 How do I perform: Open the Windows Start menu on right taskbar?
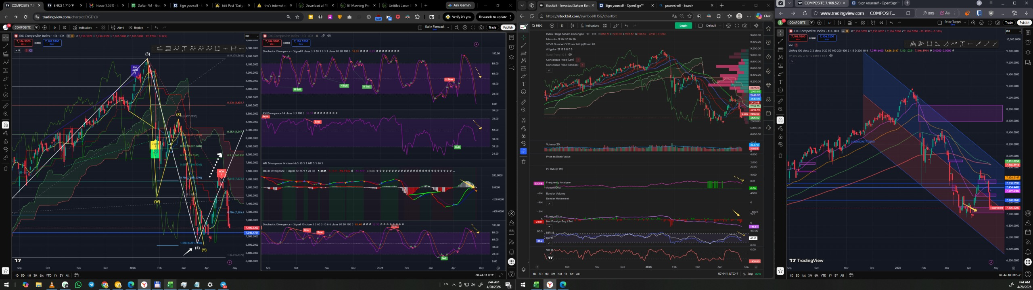(x=523, y=285)
